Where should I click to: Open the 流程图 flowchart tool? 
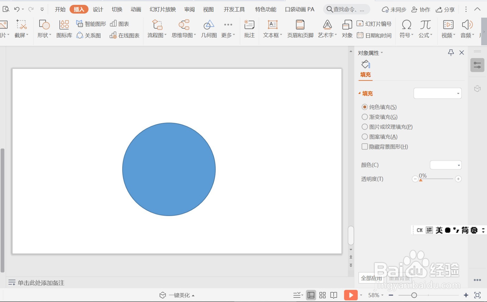[x=157, y=29]
